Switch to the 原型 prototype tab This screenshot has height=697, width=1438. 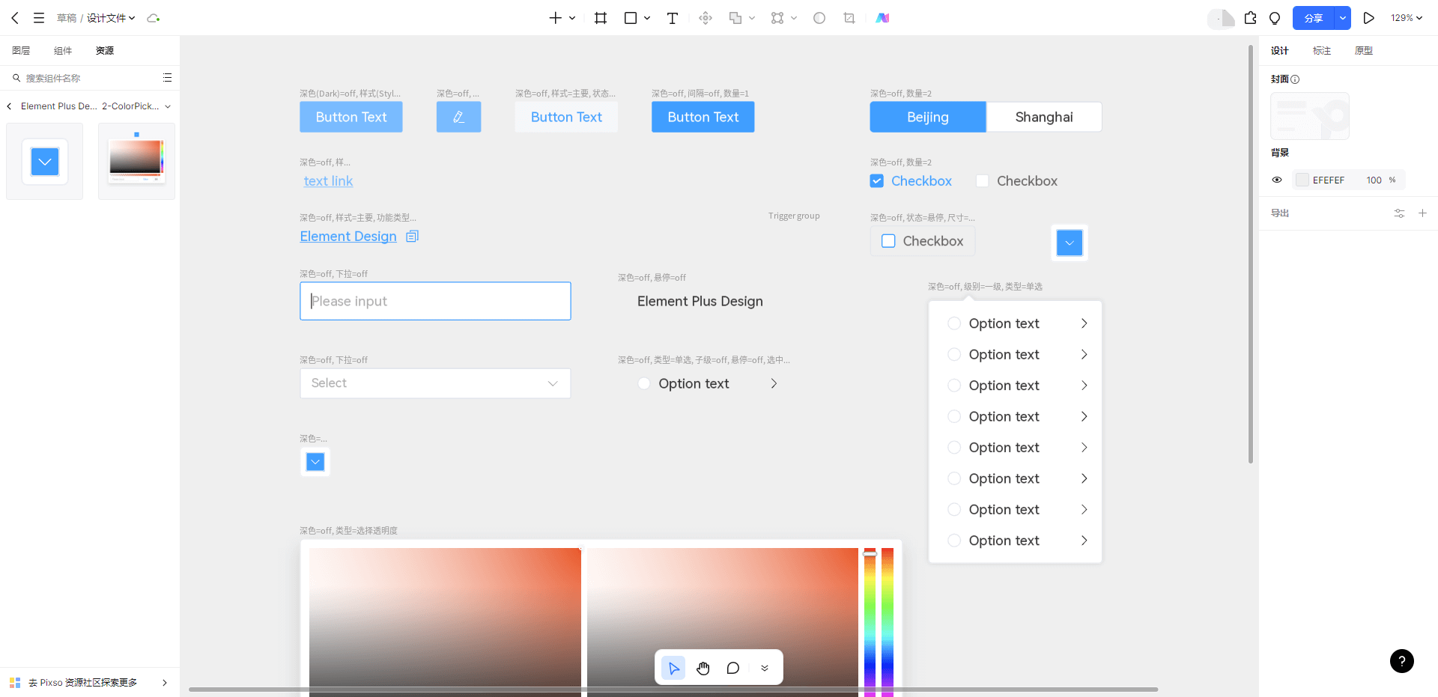pos(1363,51)
